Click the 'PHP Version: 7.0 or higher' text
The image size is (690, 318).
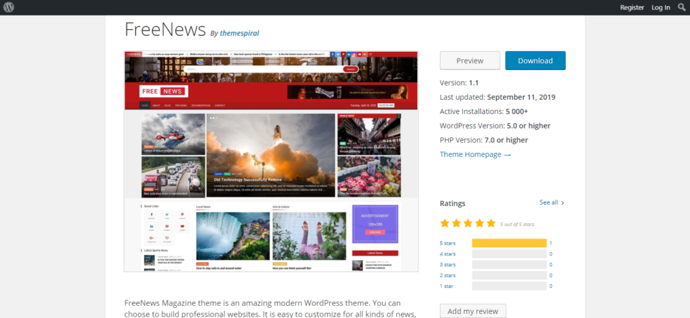[484, 140]
